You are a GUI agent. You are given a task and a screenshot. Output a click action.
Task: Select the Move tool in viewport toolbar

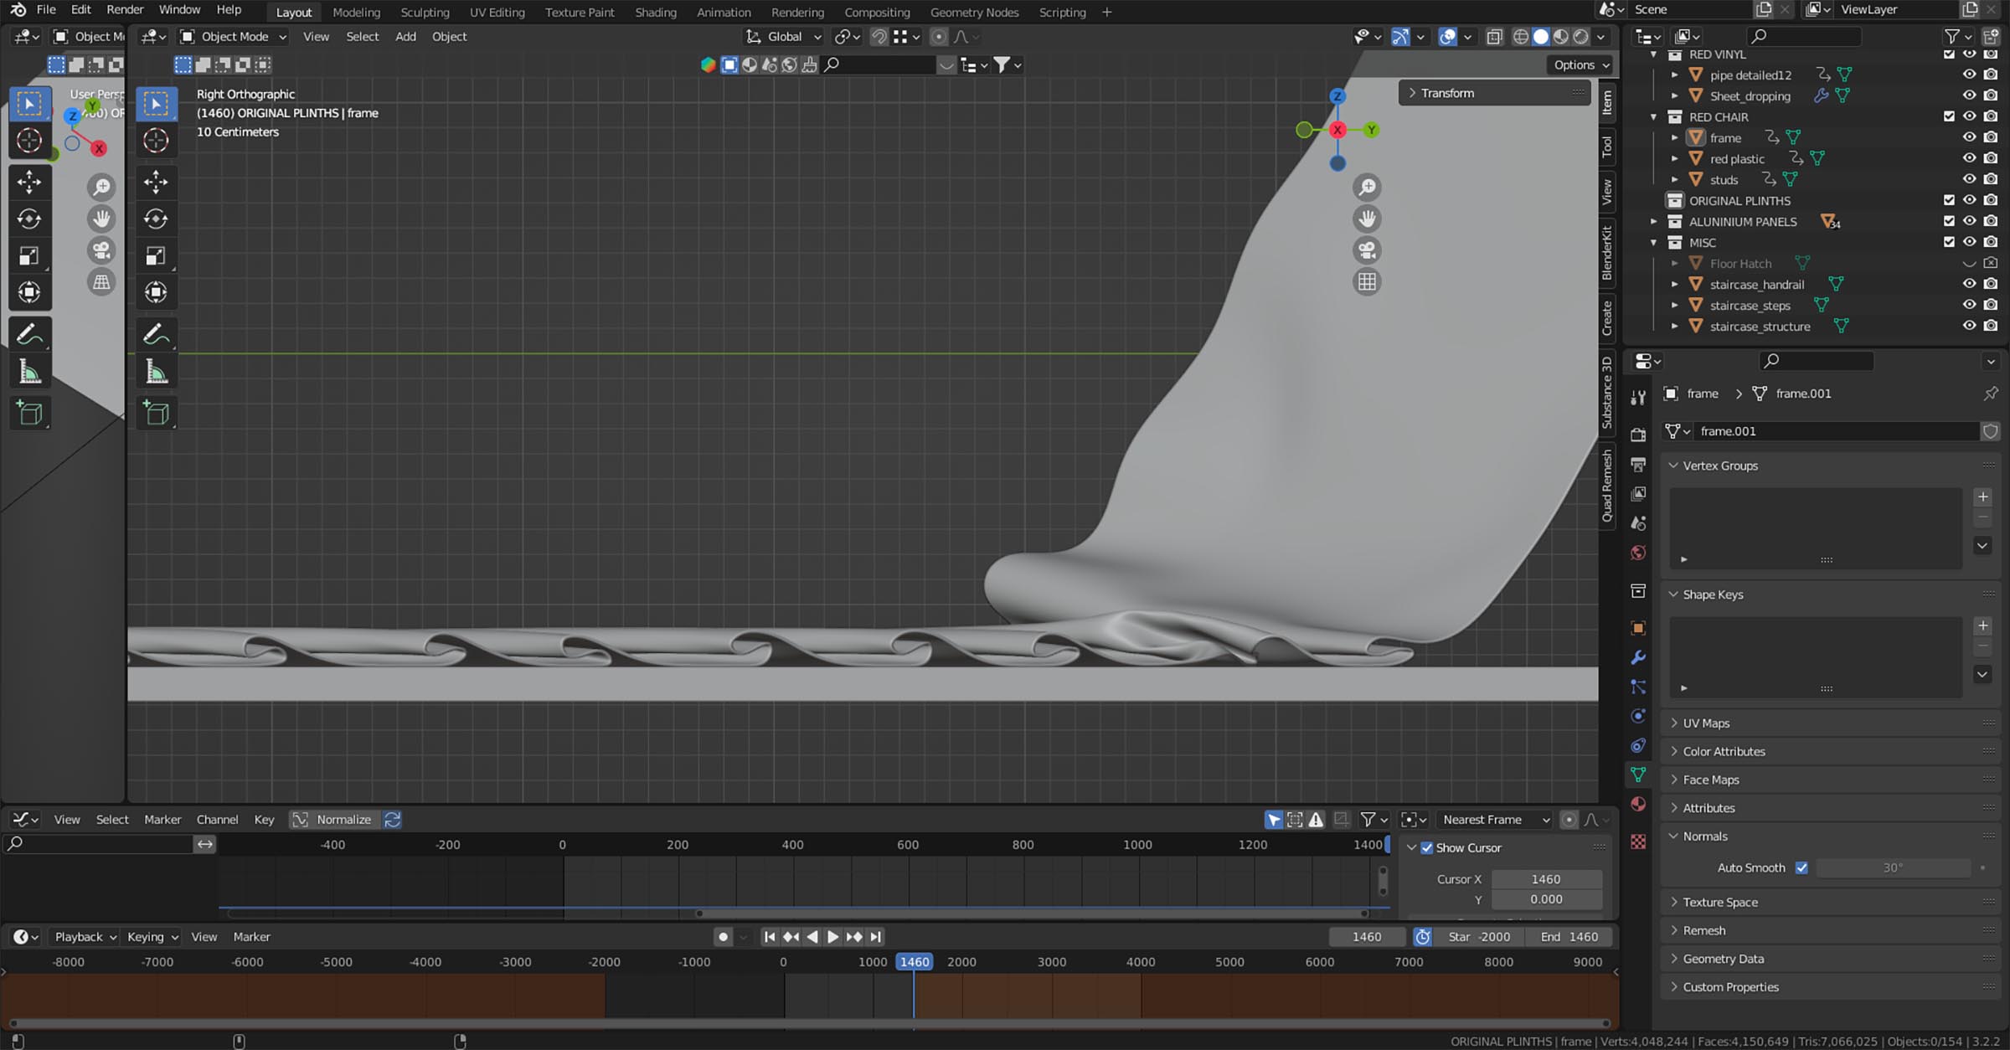point(156,182)
